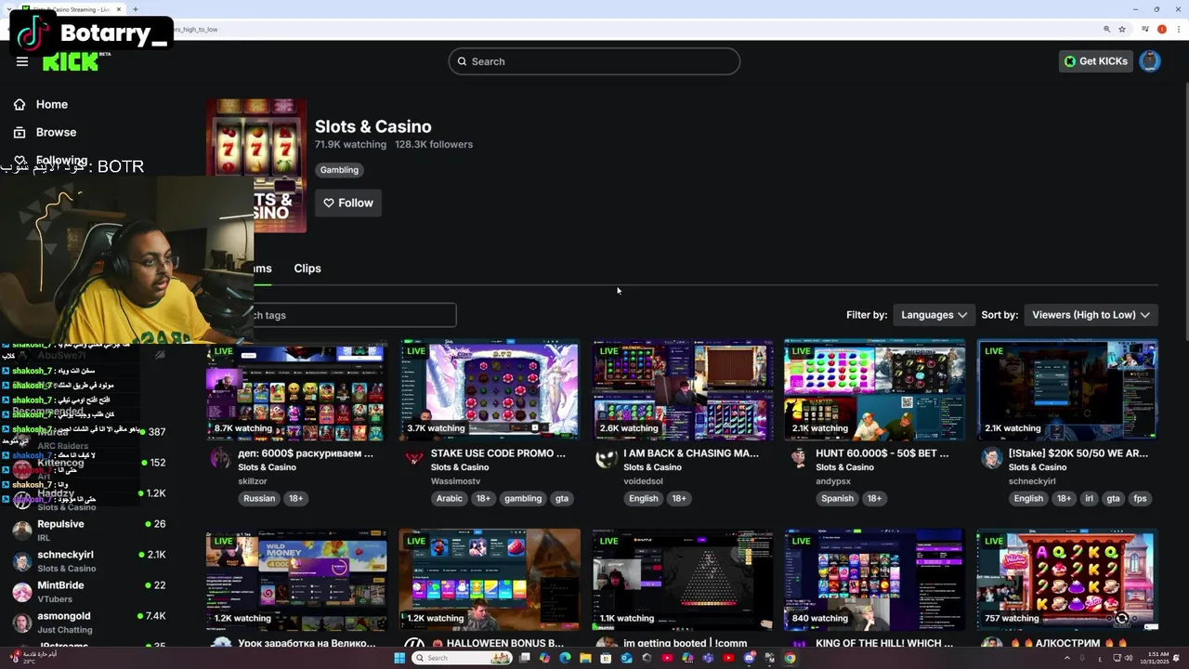Expand the Languages filter dropdown

coord(934,315)
